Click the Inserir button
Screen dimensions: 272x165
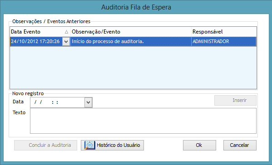pyautogui.click(x=235, y=100)
